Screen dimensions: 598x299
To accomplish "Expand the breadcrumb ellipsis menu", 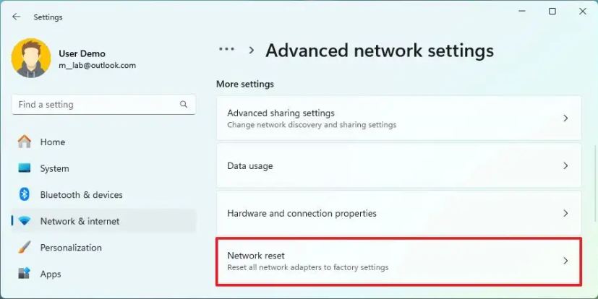I will 226,49.
